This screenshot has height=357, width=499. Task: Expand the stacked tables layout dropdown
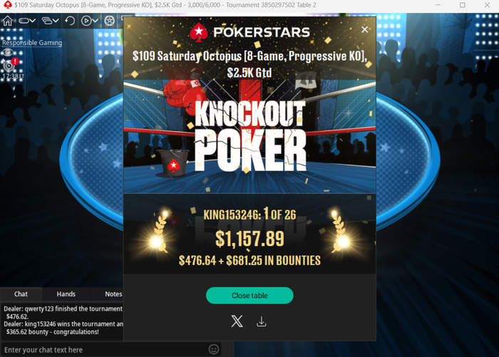pos(51,21)
